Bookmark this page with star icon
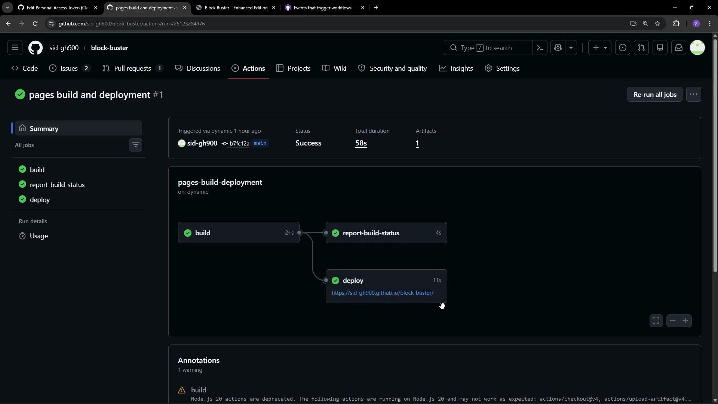This screenshot has width=718, height=404. (657, 24)
